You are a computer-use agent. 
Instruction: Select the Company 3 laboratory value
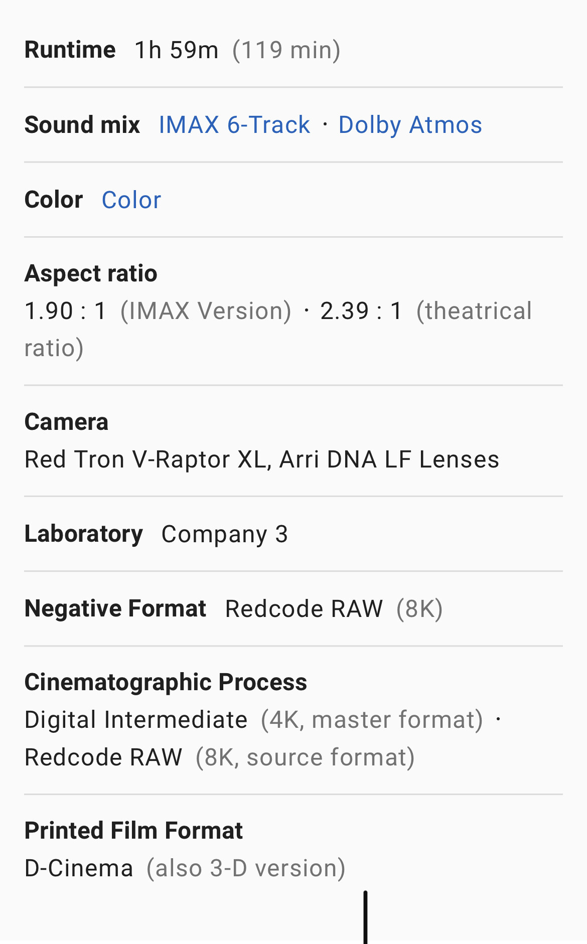[224, 534]
